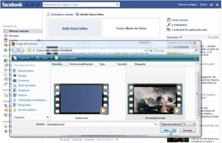This screenshot has height=143, width=222.
Task: Select the Vuelo.wmv video thumbnail
Action: (x=81, y=99)
